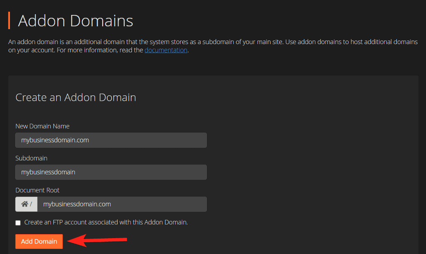Enable the FTP account checkbox

[18, 223]
